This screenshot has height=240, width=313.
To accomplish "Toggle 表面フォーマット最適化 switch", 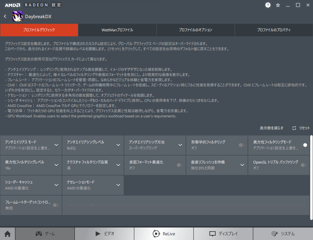I will pos(179,165).
